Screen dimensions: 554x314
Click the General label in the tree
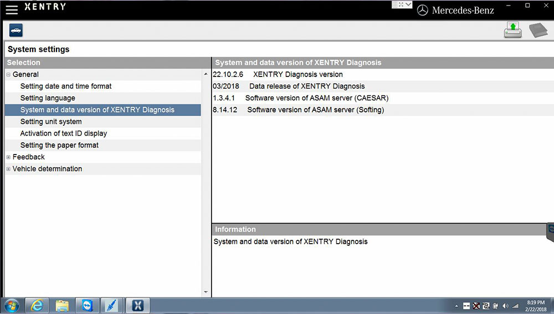tap(26, 75)
